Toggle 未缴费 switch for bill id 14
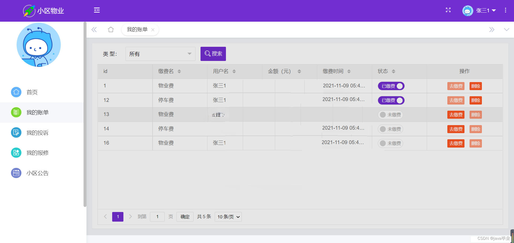514x243 pixels. [x=390, y=129]
